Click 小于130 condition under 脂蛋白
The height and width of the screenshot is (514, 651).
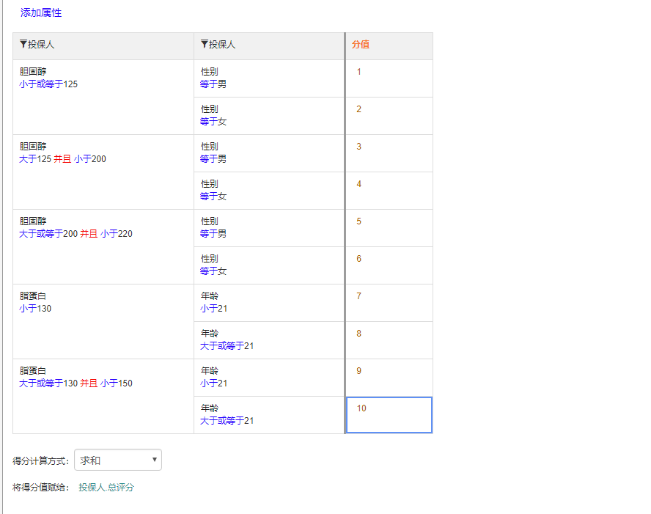click(35, 309)
